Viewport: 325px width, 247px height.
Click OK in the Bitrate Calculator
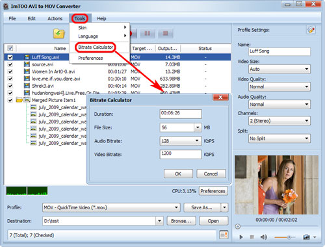[178, 174]
